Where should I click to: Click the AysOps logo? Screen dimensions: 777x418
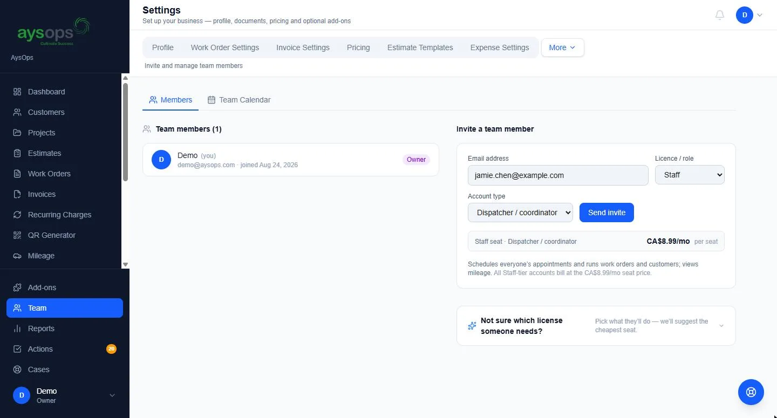(53, 31)
